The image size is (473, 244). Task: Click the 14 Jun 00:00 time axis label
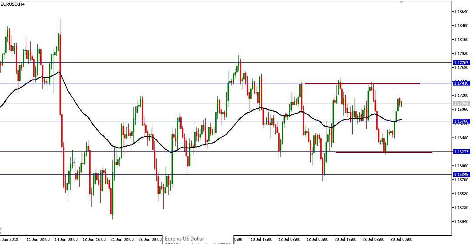(x=67, y=240)
